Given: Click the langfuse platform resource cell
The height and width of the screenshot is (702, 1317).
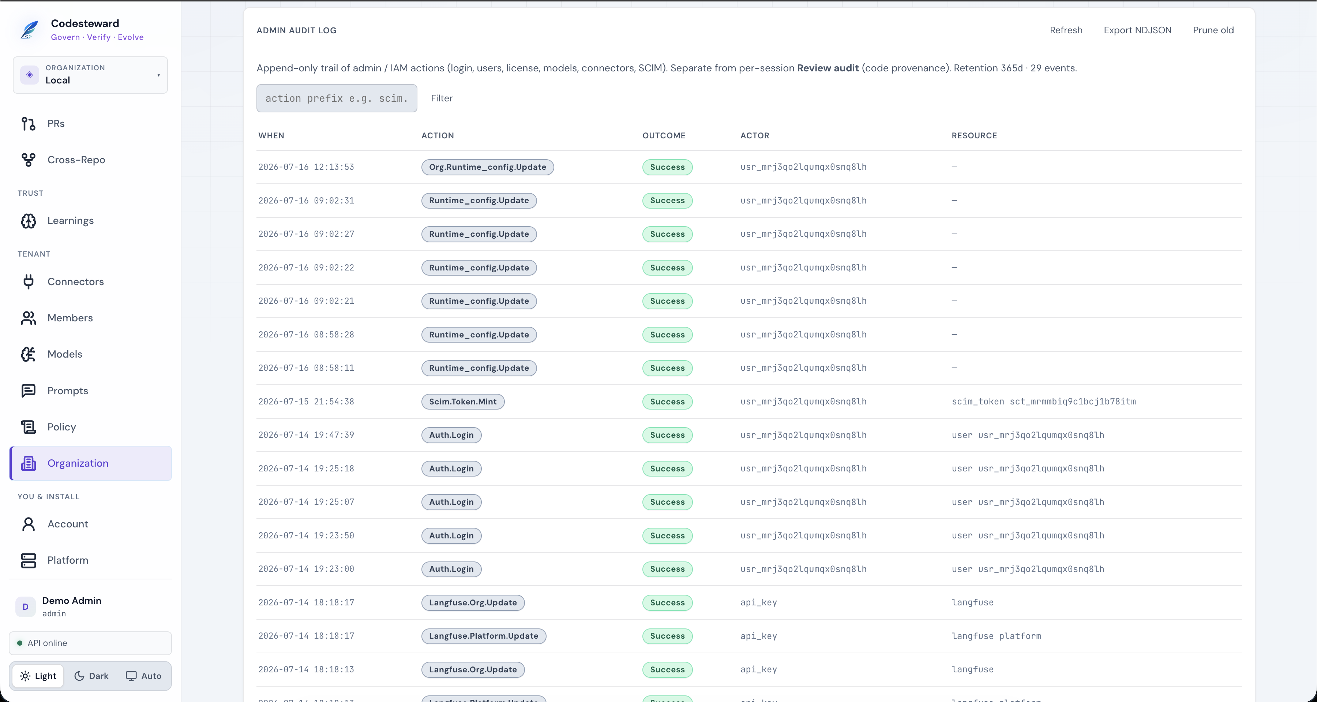Looking at the screenshot, I should point(996,636).
